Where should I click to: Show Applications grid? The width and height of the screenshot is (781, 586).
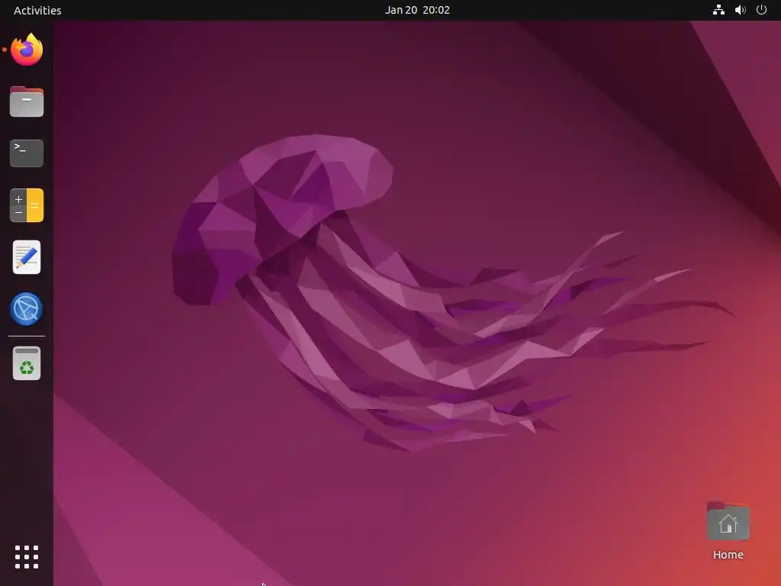click(x=27, y=557)
